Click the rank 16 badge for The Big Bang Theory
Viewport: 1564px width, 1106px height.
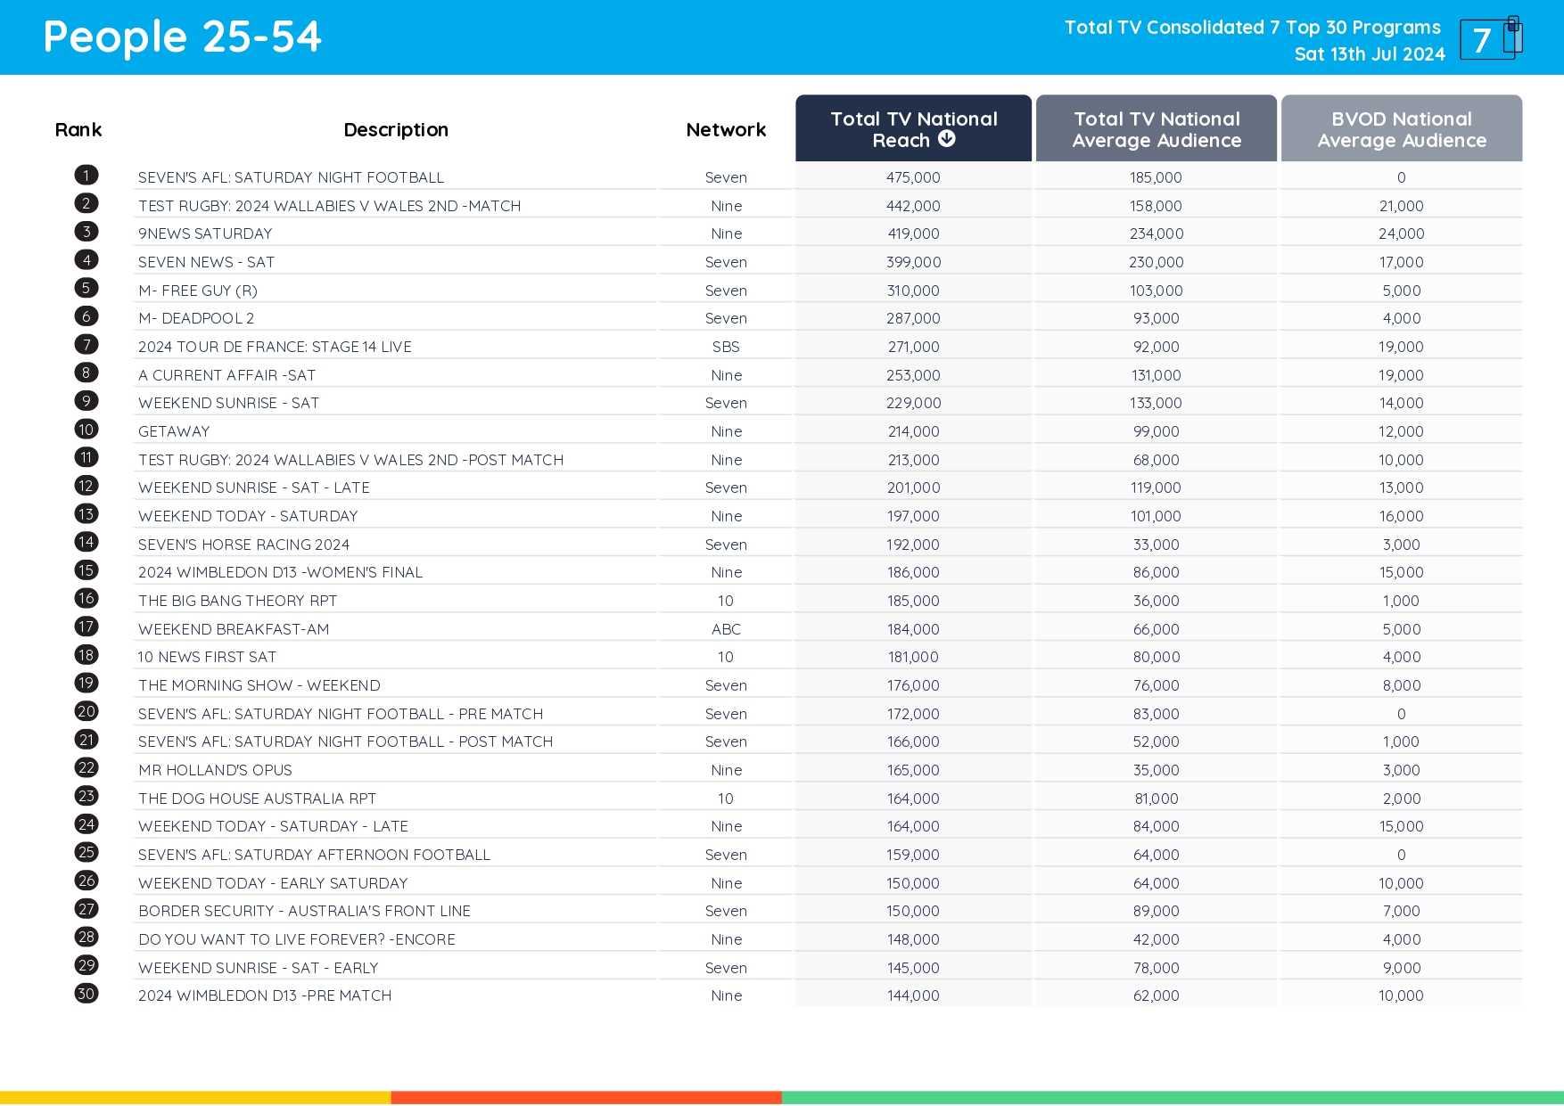(86, 599)
